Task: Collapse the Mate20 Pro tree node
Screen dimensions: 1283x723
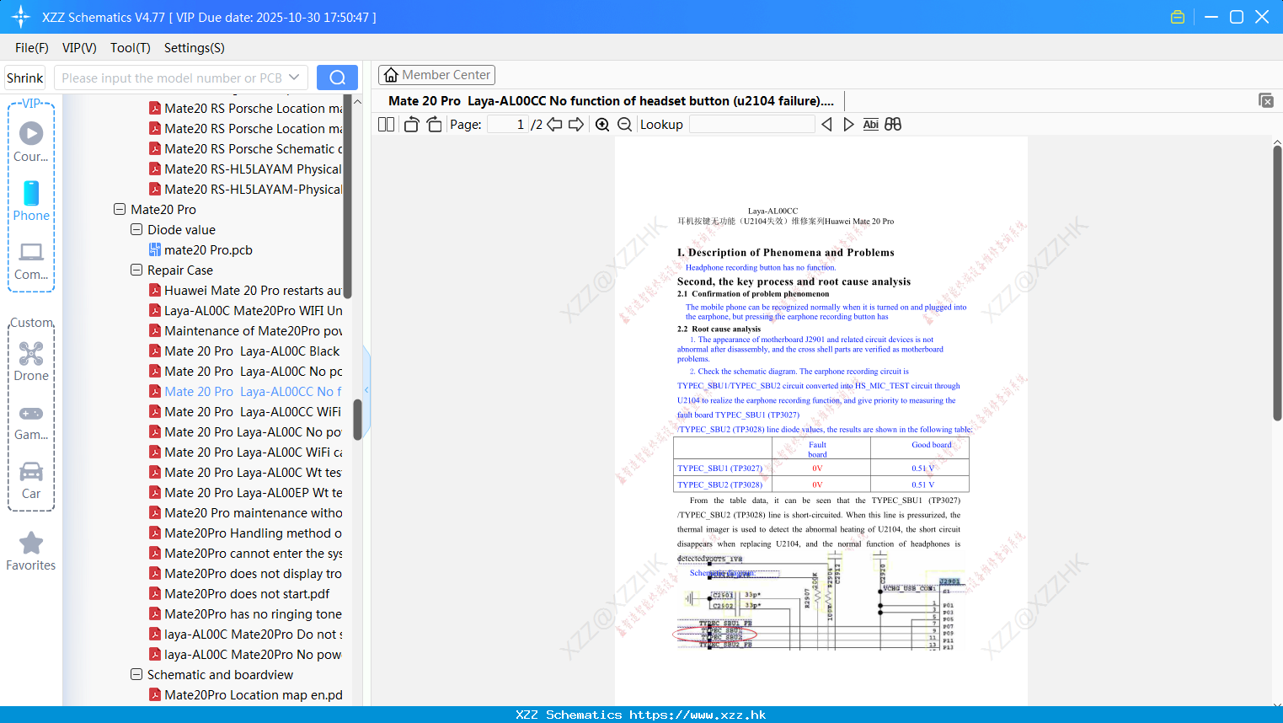Action: [120, 209]
